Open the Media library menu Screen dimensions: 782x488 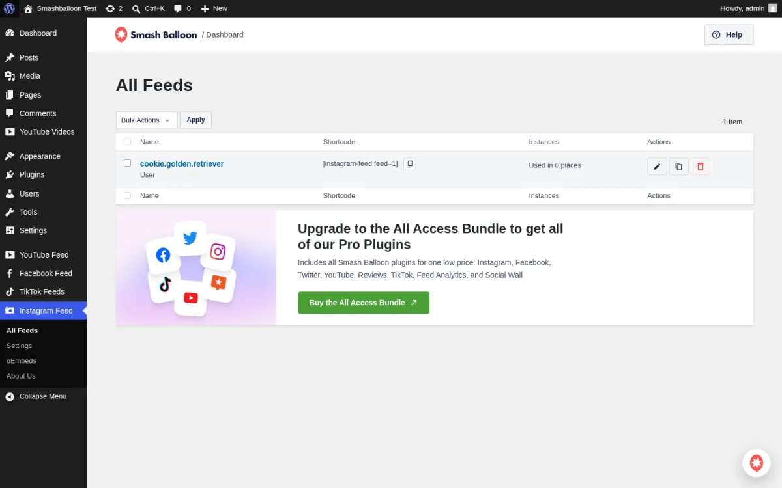point(43,76)
